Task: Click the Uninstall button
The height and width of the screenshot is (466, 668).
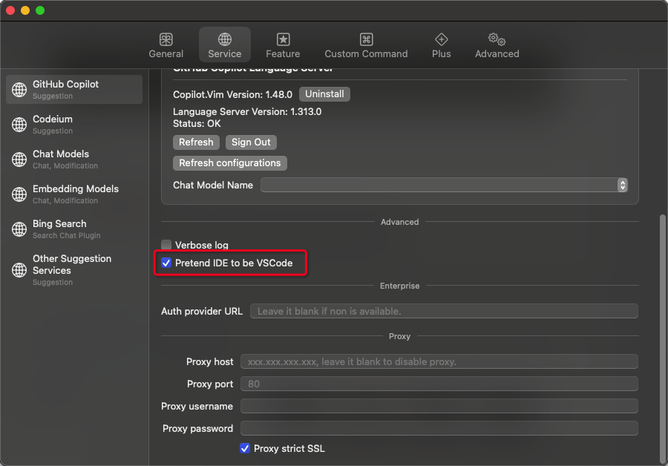Action: (324, 94)
